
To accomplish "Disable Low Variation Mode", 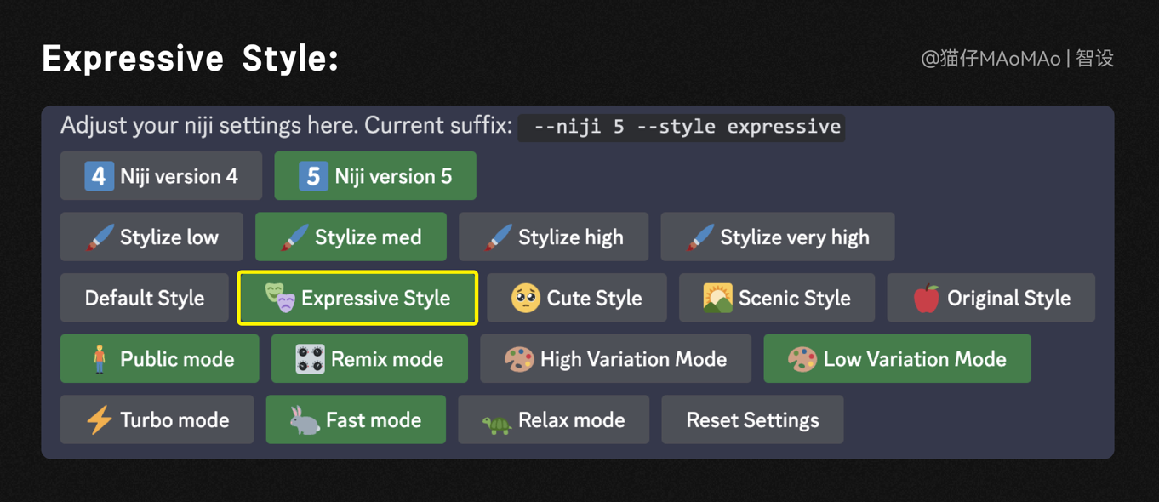I will [897, 359].
